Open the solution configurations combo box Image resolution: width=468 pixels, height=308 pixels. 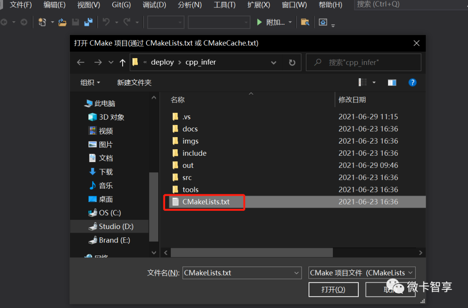pyautogui.click(x=166, y=22)
